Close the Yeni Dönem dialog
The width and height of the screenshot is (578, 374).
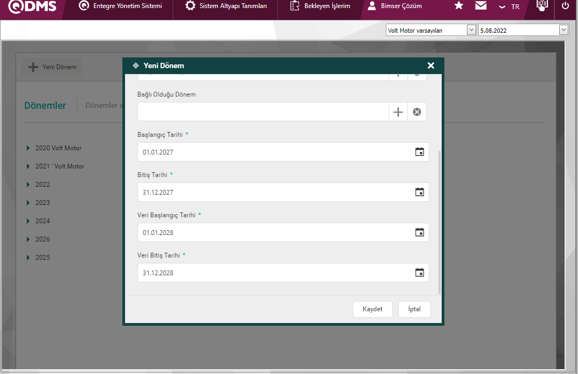[430, 65]
